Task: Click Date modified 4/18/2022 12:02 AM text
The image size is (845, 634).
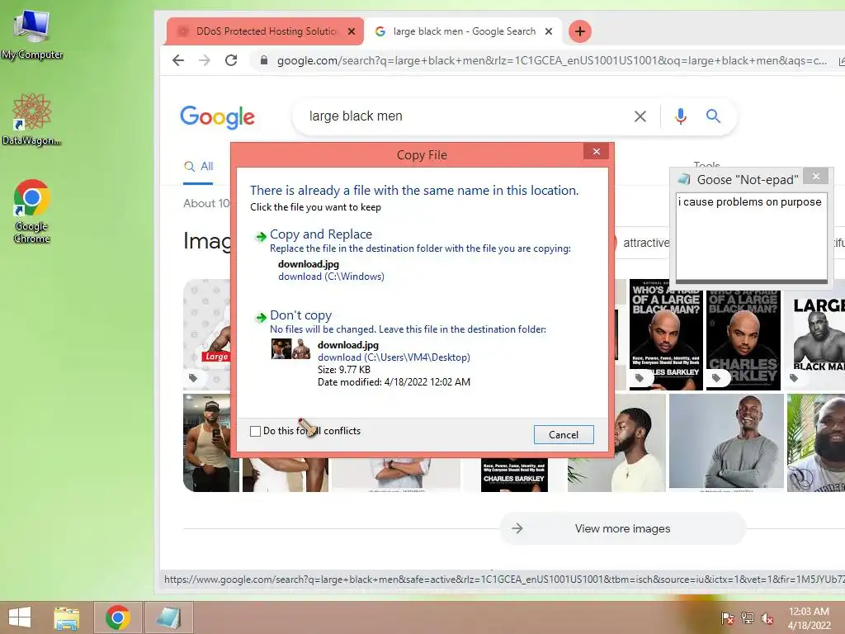Action: 394,382
